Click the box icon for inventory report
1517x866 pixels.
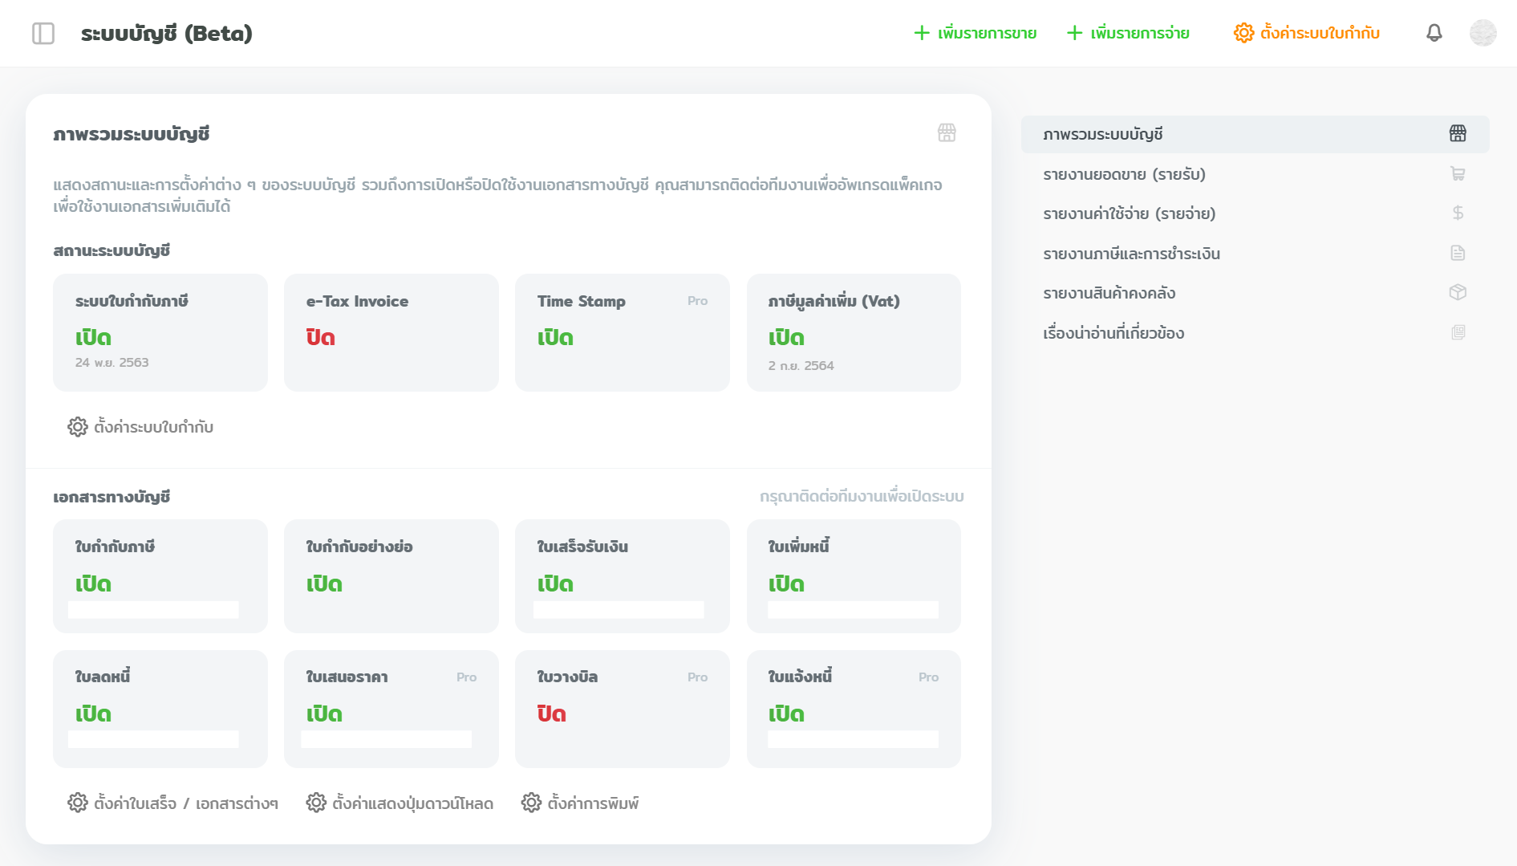[1458, 293]
